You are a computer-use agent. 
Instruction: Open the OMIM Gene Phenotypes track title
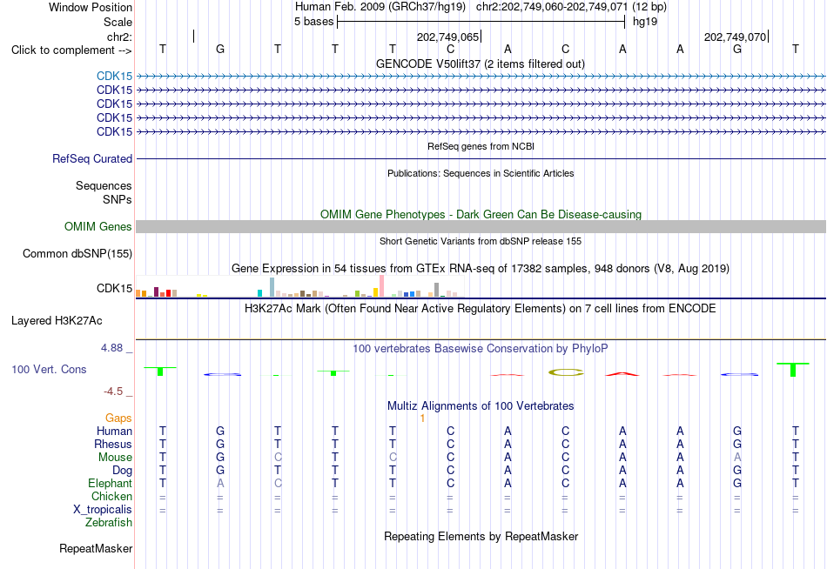pos(481,214)
